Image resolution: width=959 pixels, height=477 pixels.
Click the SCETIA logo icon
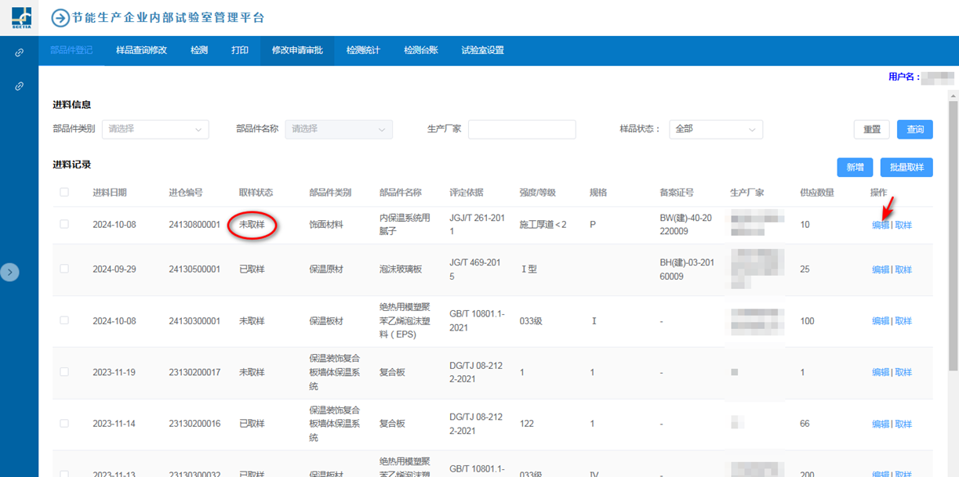pos(21,17)
